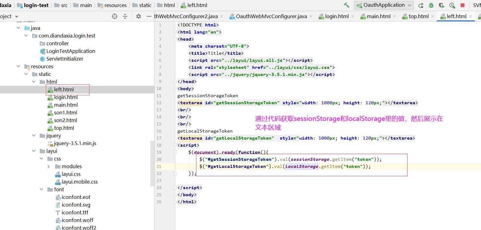The height and width of the screenshot is (230, 481).
Task: Select iconfont.ttf file in tree
Action: pyautogui.click(x=75, y=212)
